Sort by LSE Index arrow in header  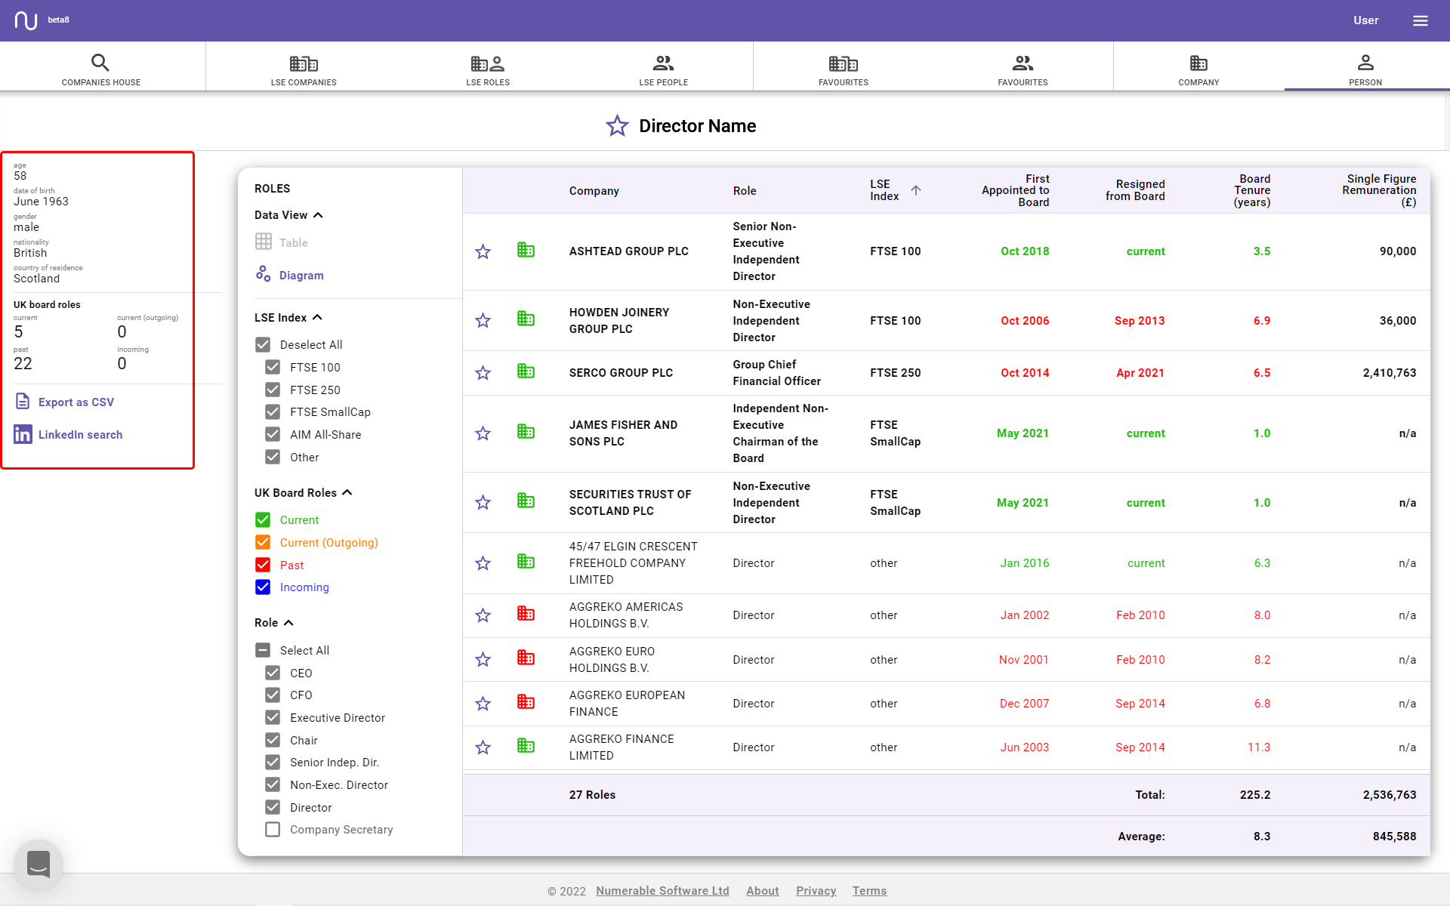point(915,190)
